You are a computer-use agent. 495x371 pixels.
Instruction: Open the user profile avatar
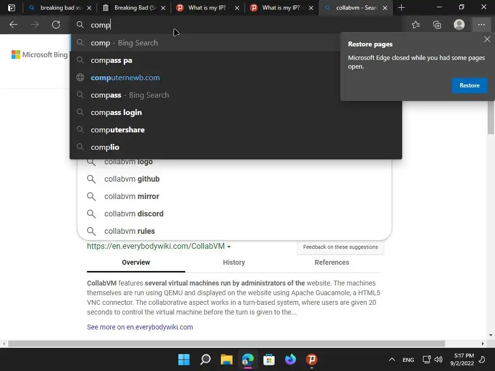click(x=459, y=25)
